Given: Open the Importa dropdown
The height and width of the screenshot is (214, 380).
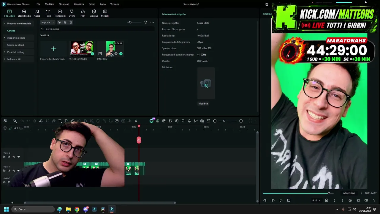Looking at the screenshot, I should pyautogui.click(x=47, y=22).
